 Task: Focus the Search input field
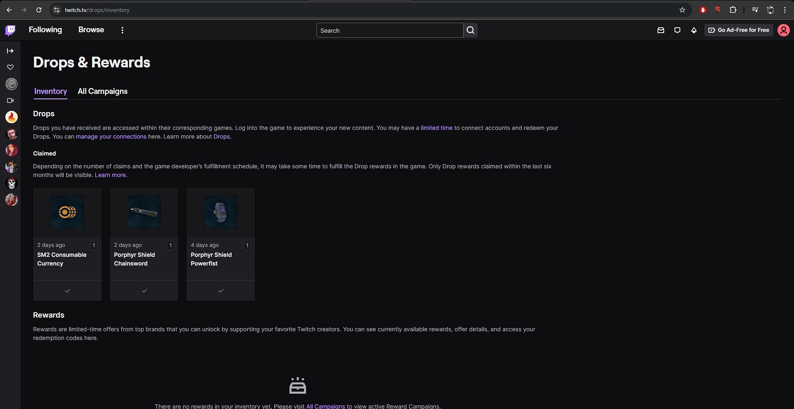390,30
